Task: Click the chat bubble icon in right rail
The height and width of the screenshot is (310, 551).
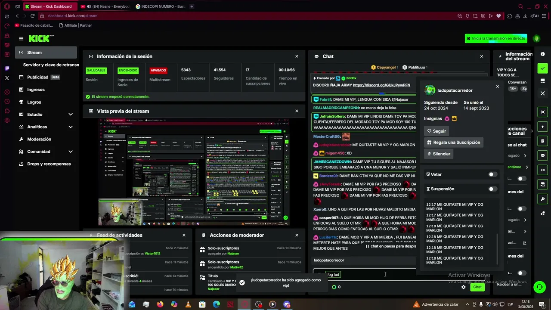Action: [x=542, y=155]
